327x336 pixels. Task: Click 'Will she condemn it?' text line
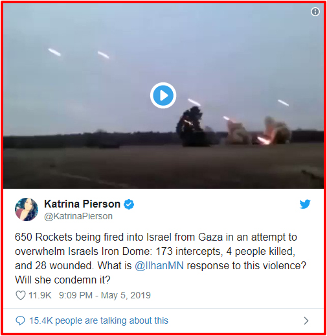[x=63, y=280]
